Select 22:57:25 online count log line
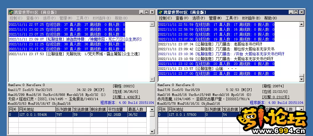This screenshot has height=136, width=313. click(x=67, y=25)
